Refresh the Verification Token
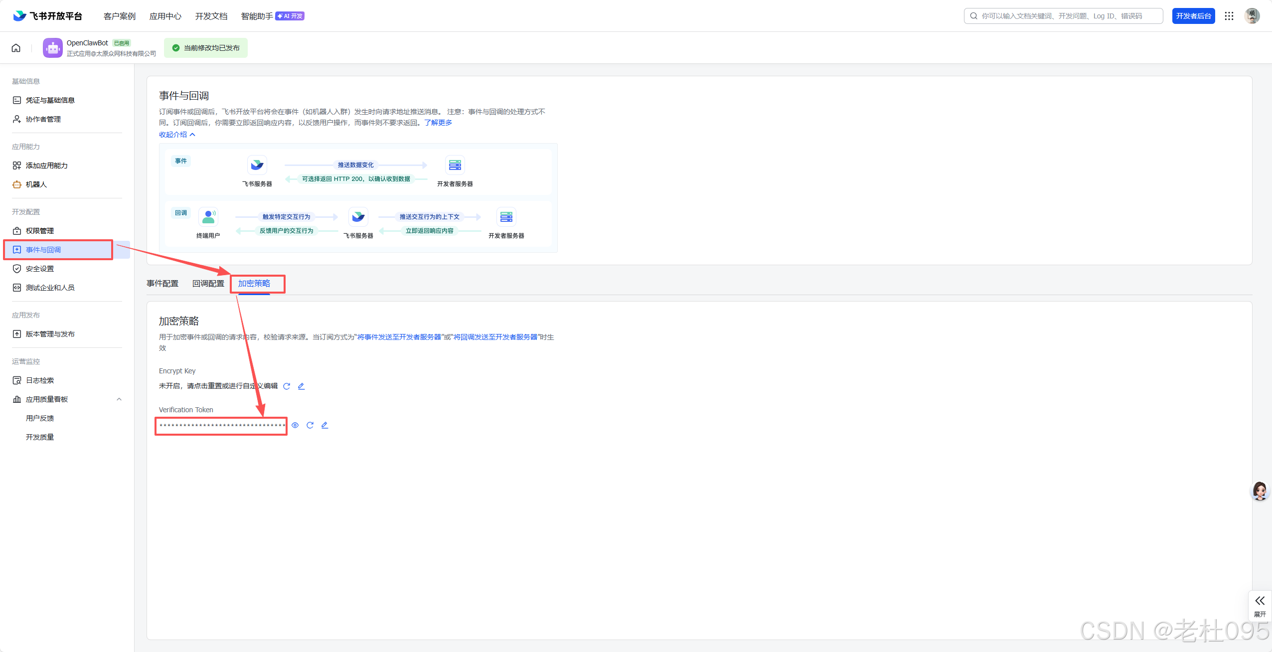Image resolution: width=1272 pixels, height=652 pixels. (x=310, y=425)
